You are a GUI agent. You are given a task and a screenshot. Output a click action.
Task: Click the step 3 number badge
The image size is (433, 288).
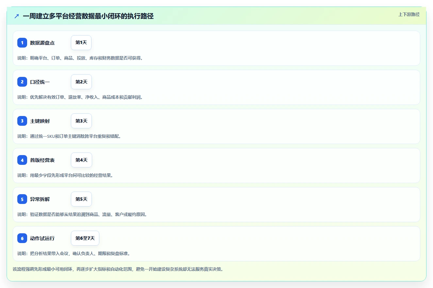pyautogui.click(x=22, y=121)
